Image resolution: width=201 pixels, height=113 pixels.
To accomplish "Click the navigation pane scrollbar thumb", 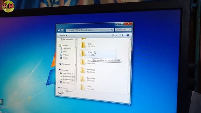I will 76,65.
